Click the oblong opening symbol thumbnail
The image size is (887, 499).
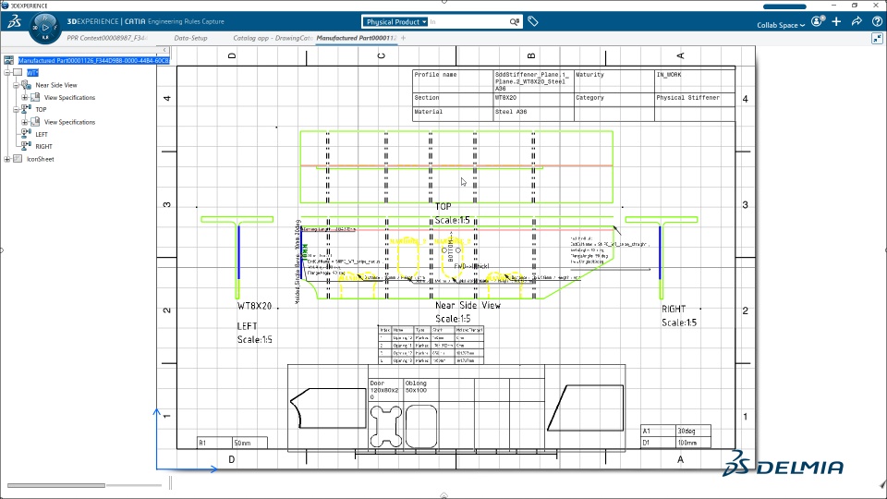tap(421, 426)
